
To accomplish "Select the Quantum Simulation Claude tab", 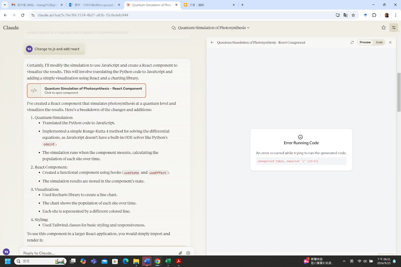I will (152, 5).
